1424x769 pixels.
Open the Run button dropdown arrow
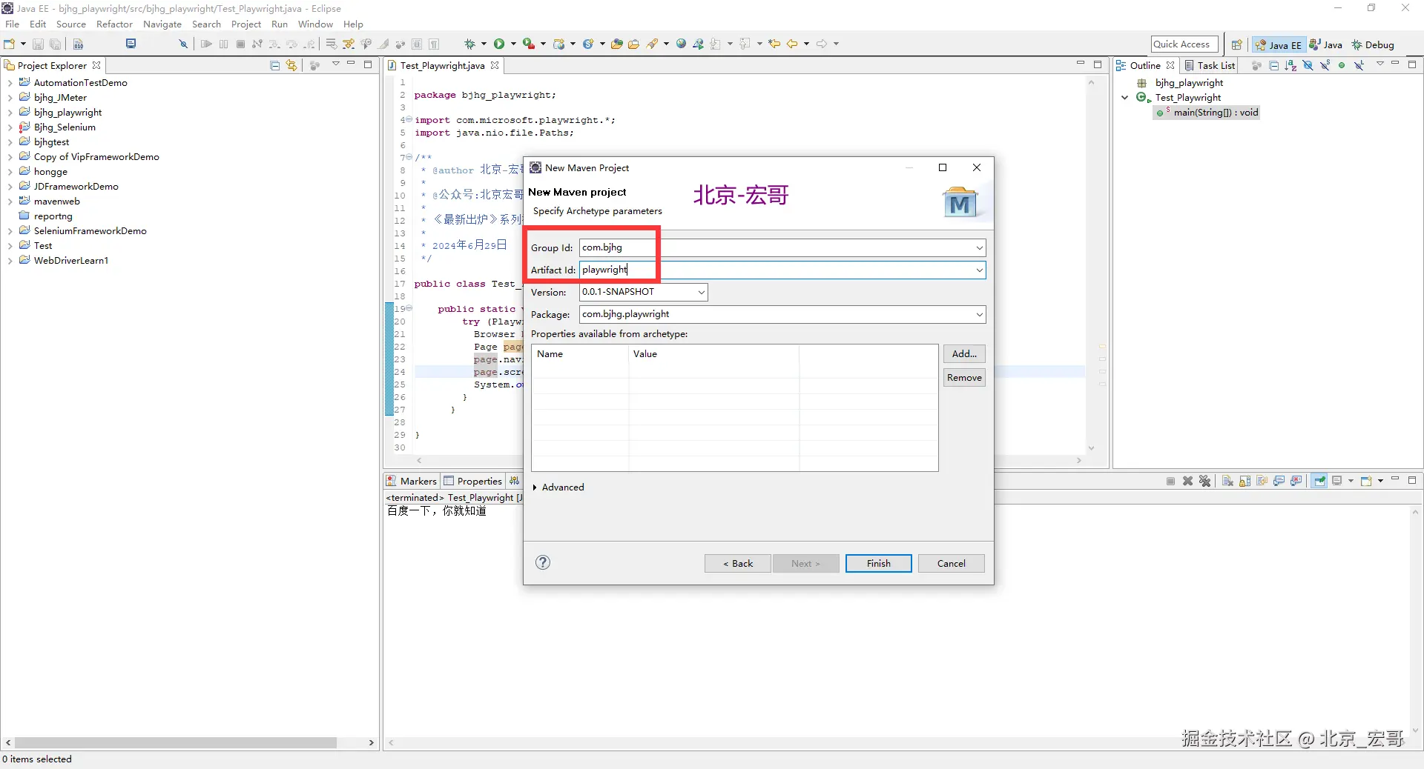point(513,44)
